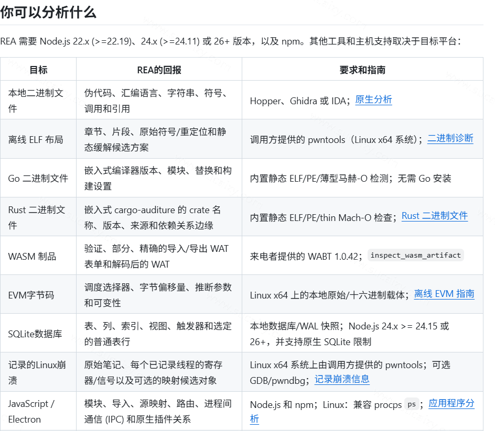This screenshot has width=495, height=431.
Task: Click the inspect_wasm_artifact code label
Action: (415, 255)
